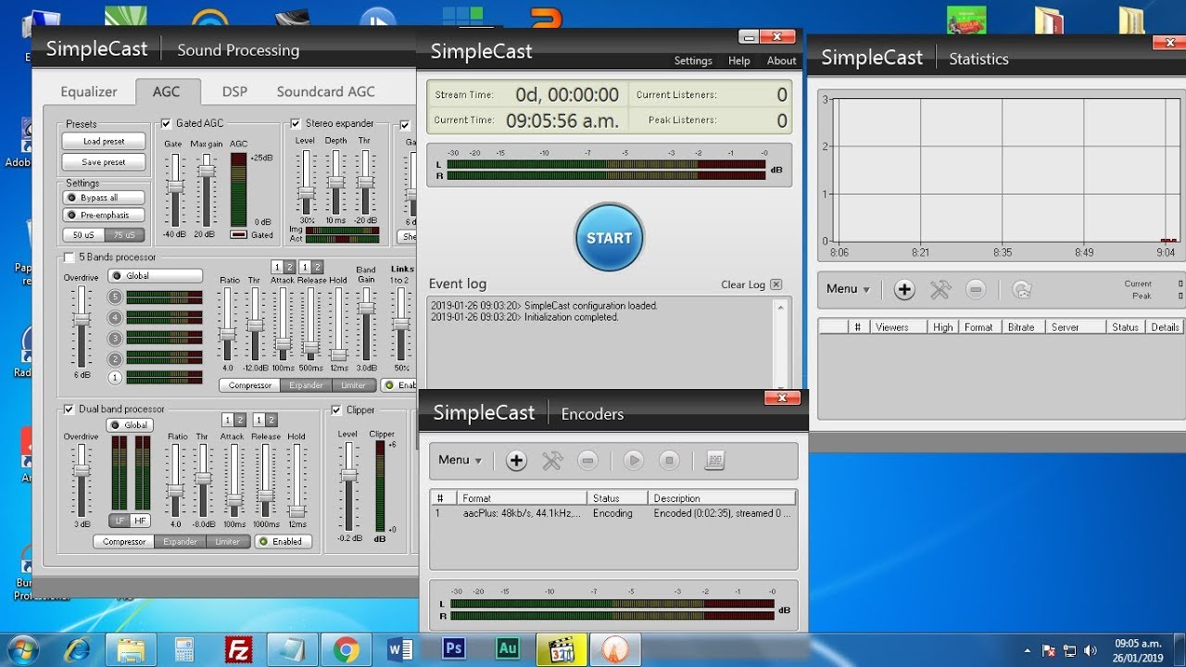Open Adobe Audition from the taskbar

point(508,648)
